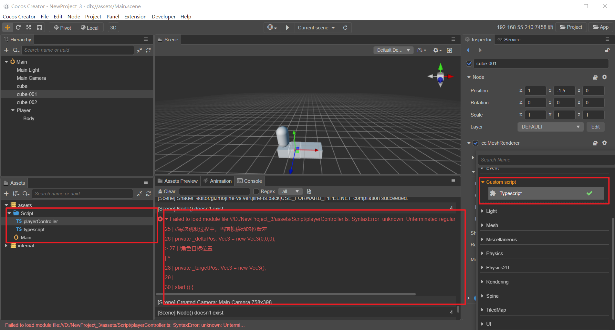The height and width of the screenshot is (330, 615).
Task: Switch to the Inspector tab
Action: pyautogui.click(x=478, y=39)
